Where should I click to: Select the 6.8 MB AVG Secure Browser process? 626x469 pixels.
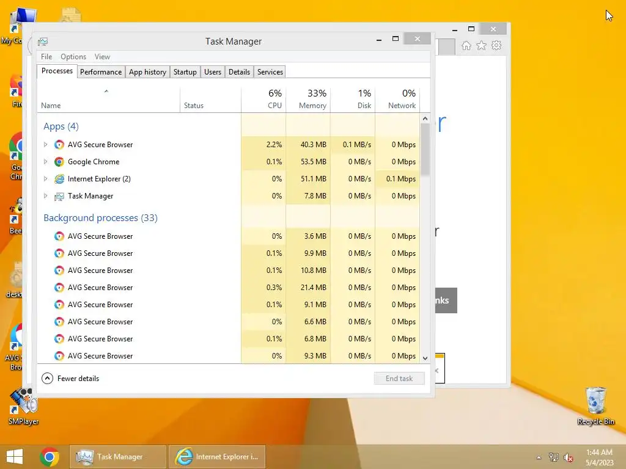point(229,339)
